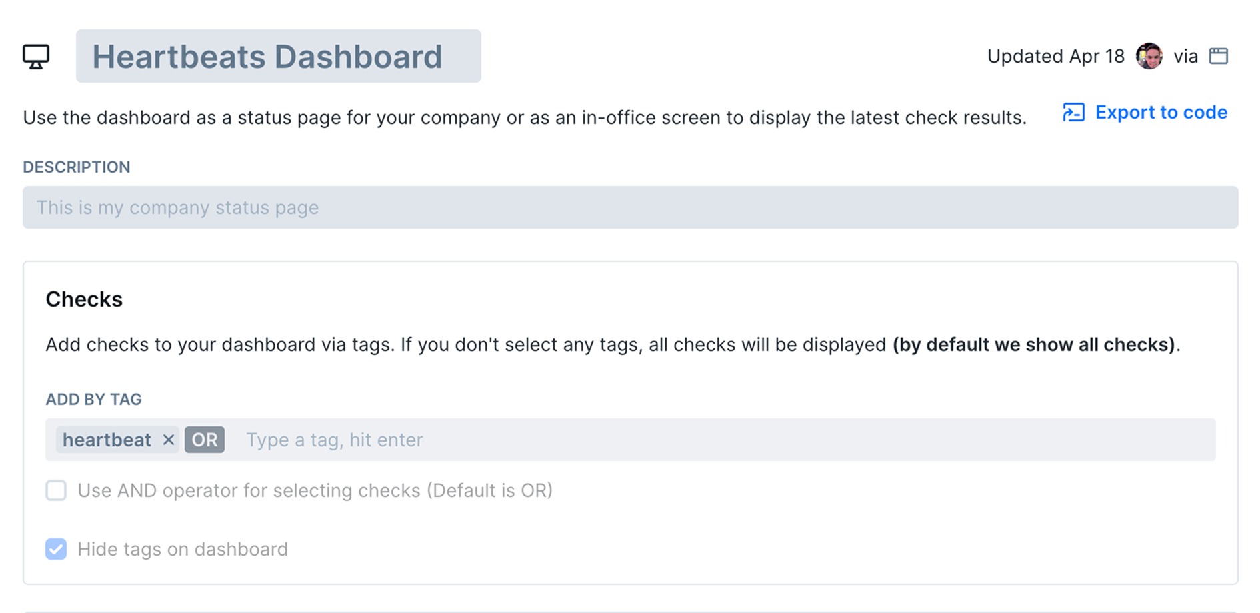Click the bold default show all checks text
Image resolution: width=1260 pixels, height=613 pixels.
[1033, 345]
